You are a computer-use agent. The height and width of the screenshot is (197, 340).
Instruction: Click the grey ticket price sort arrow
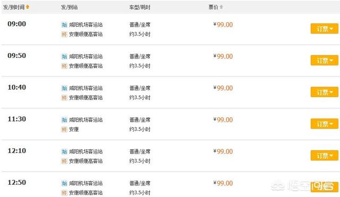(221, 7)
